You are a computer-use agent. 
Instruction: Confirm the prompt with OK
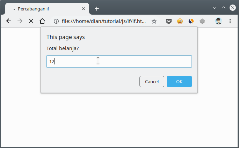pyautogui.click(x=179, y=81)
